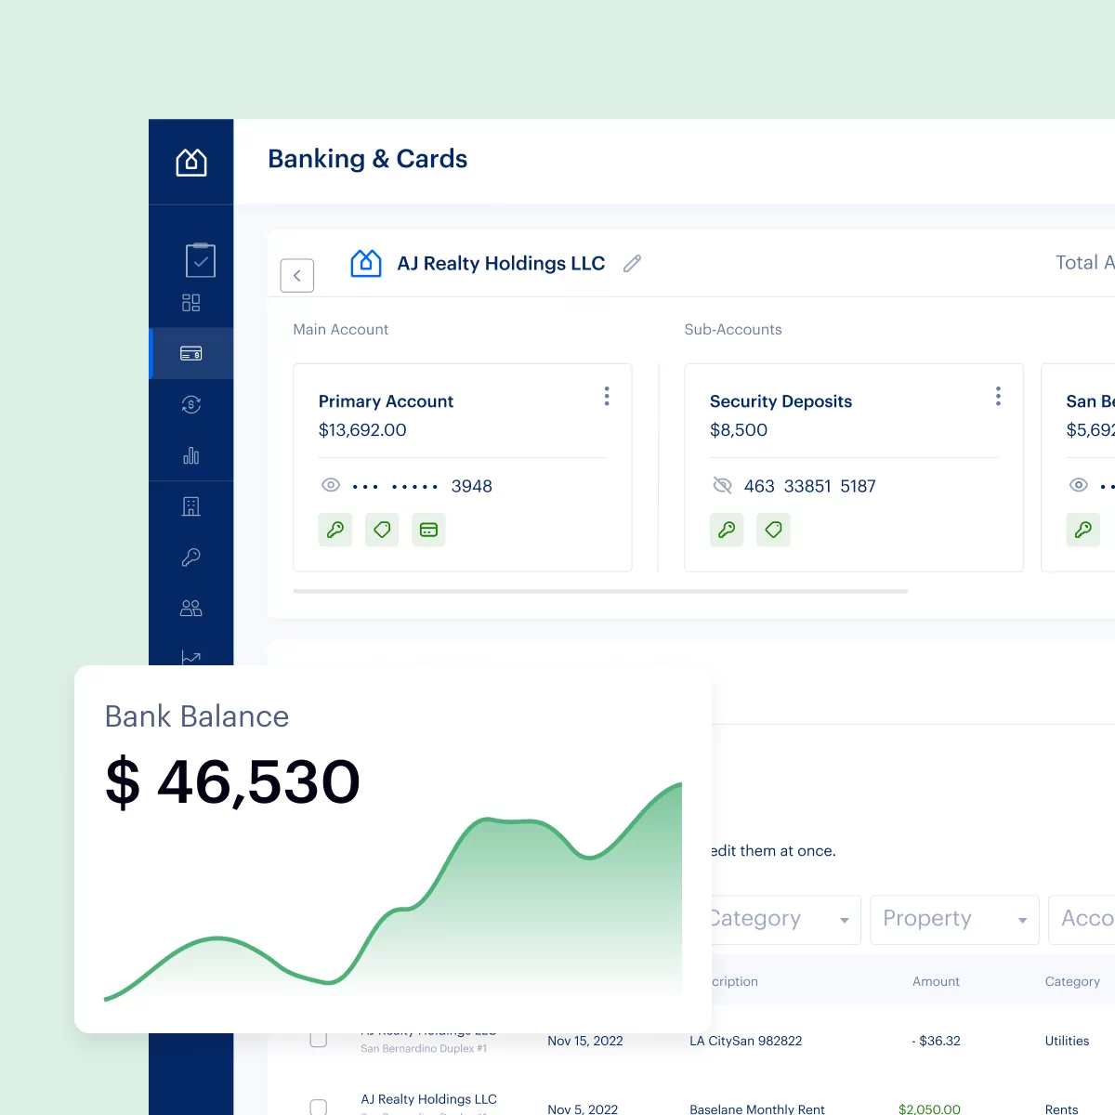The height and width of the screenshot is (1115, 1115).
Task: Click the $8,500 balance
Action: tap(739, 430)
